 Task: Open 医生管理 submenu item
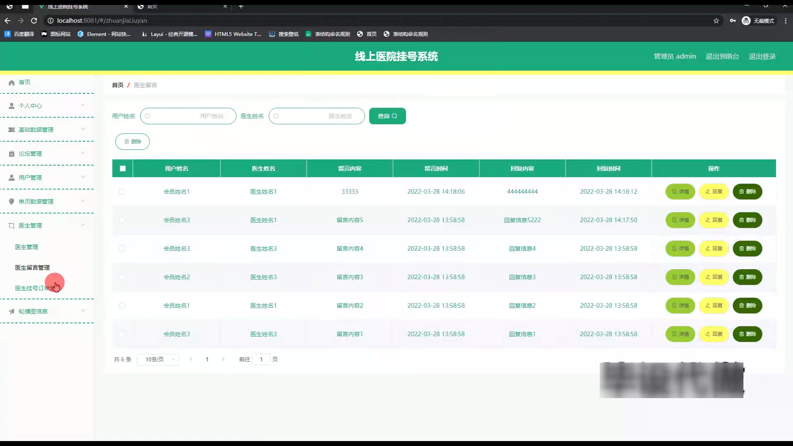[x=26, y=247]
